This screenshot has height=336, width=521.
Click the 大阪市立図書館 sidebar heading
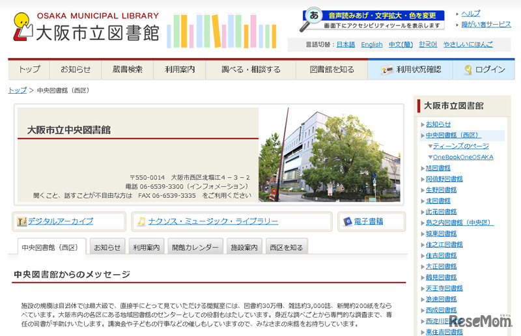pyautogui.click(x=453, y=106)
